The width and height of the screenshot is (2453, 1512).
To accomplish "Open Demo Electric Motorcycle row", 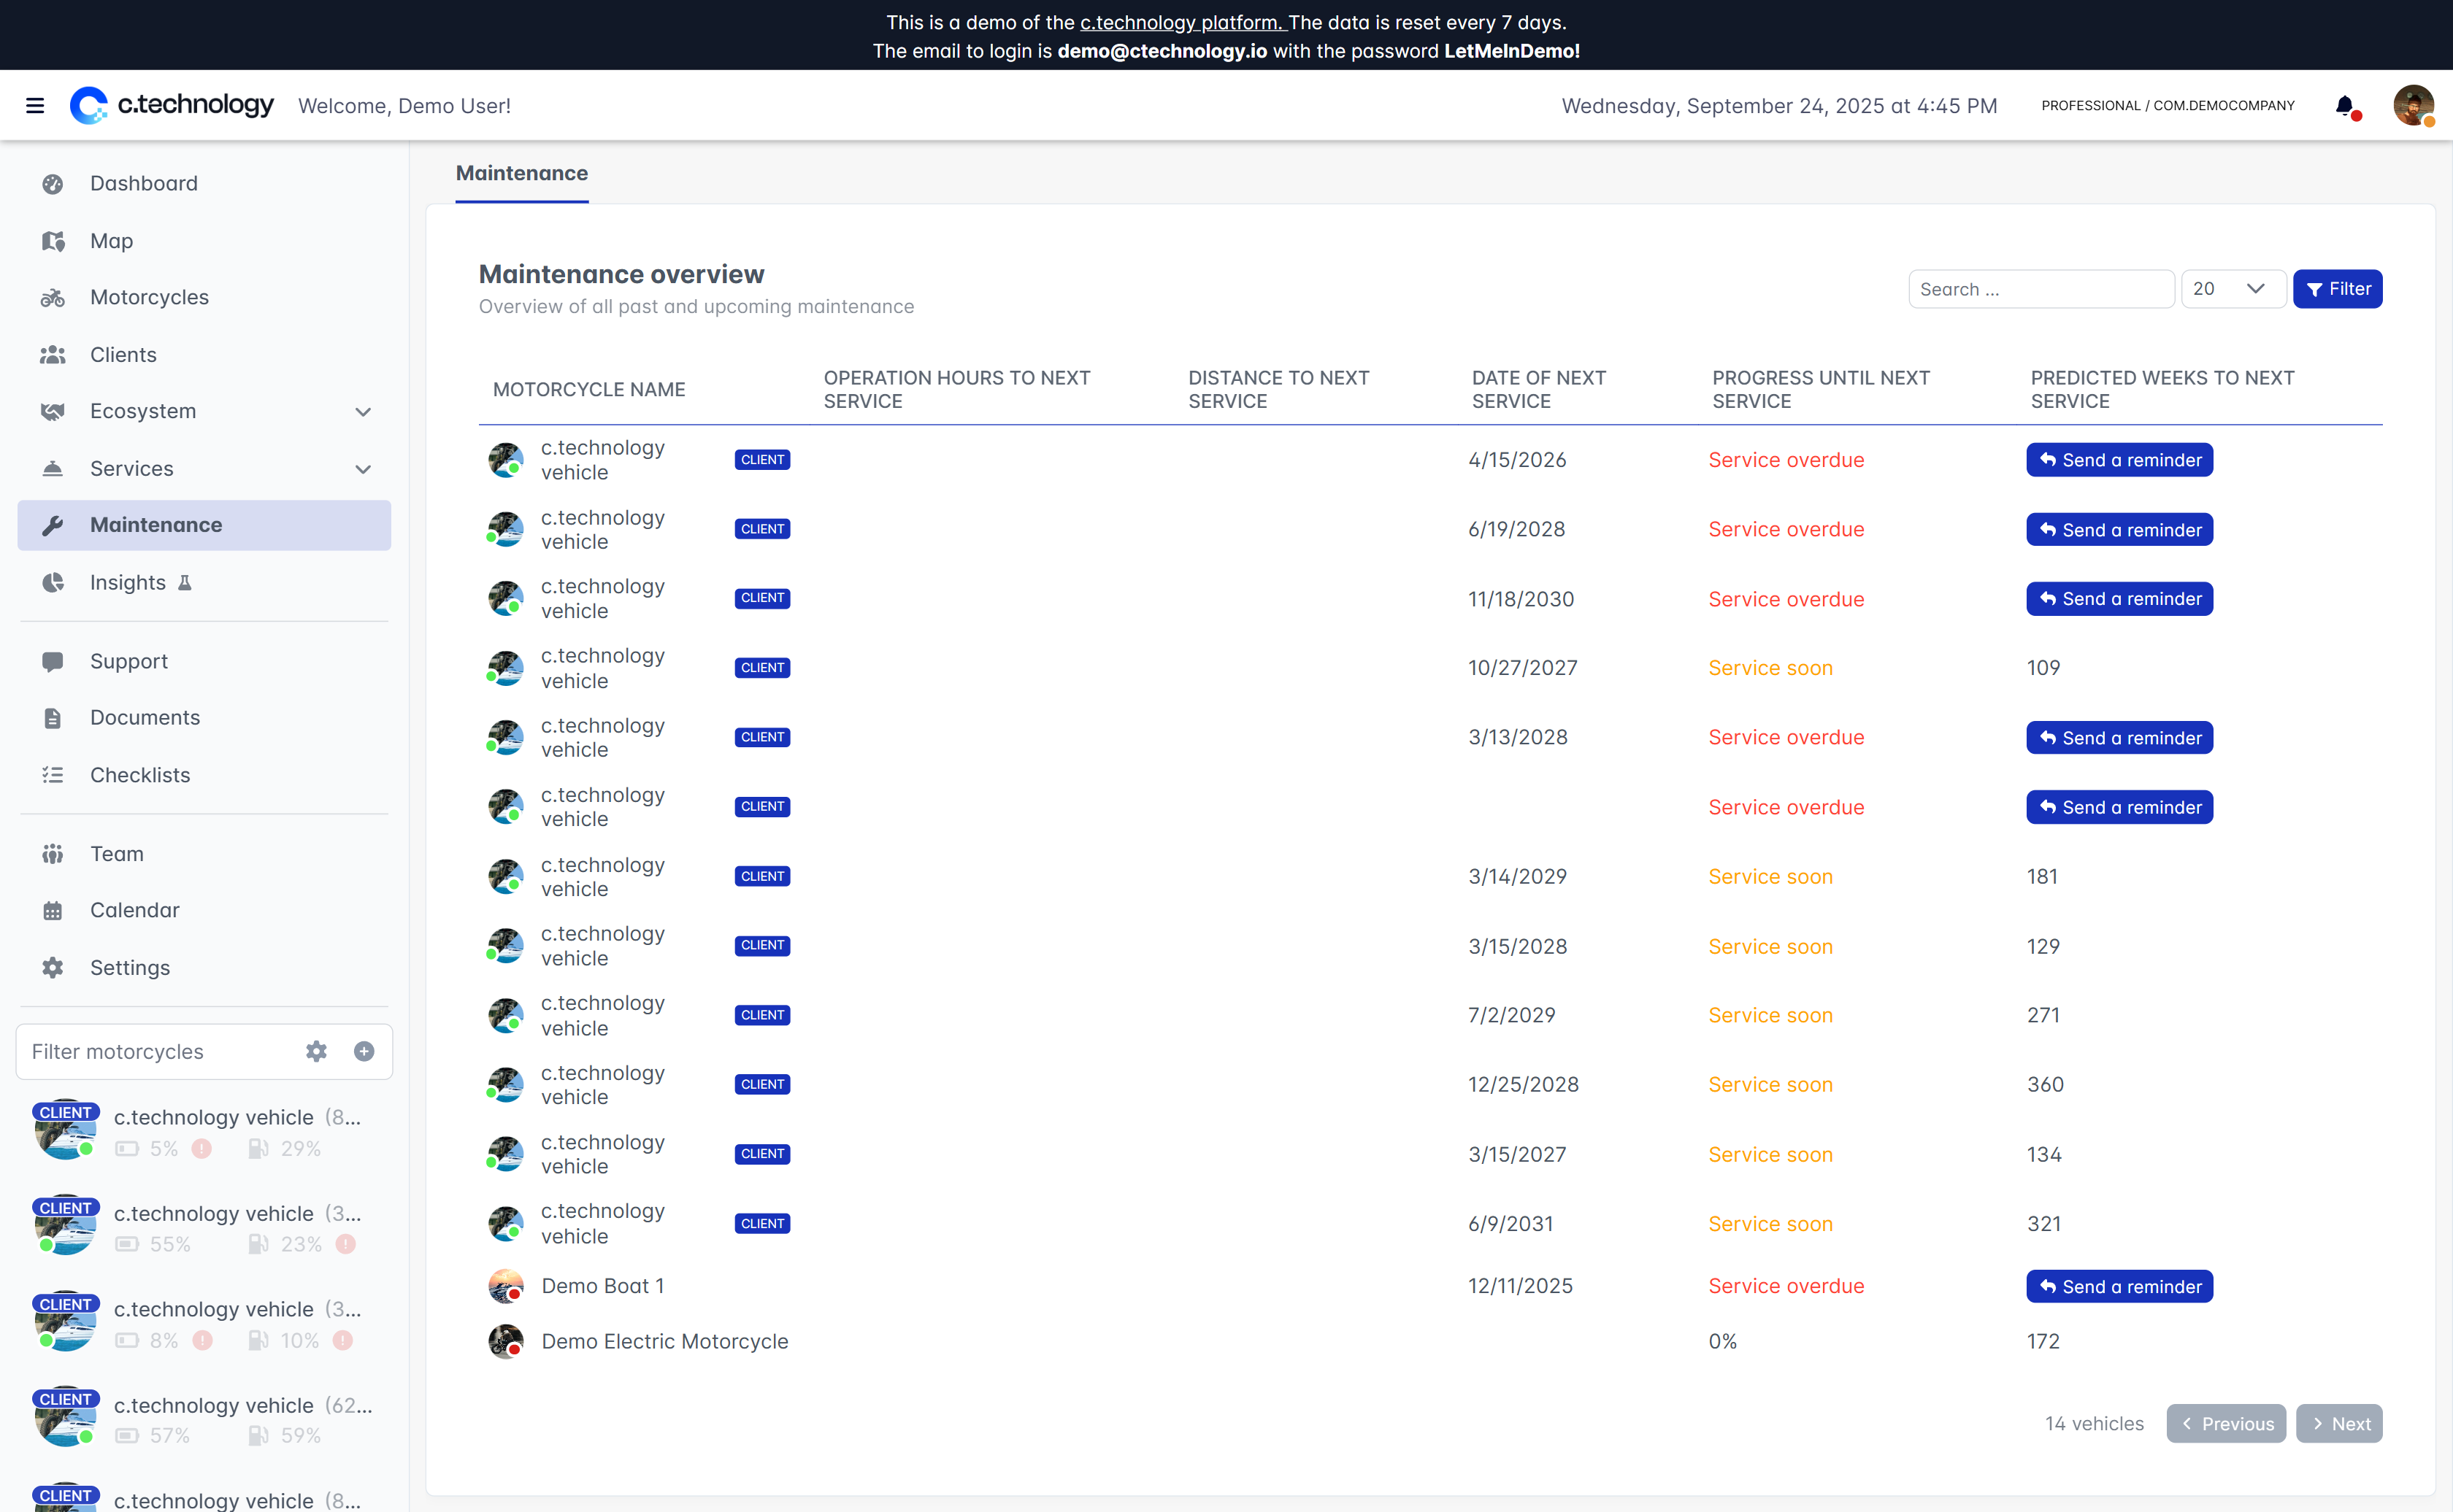I will point(1431,1342).
